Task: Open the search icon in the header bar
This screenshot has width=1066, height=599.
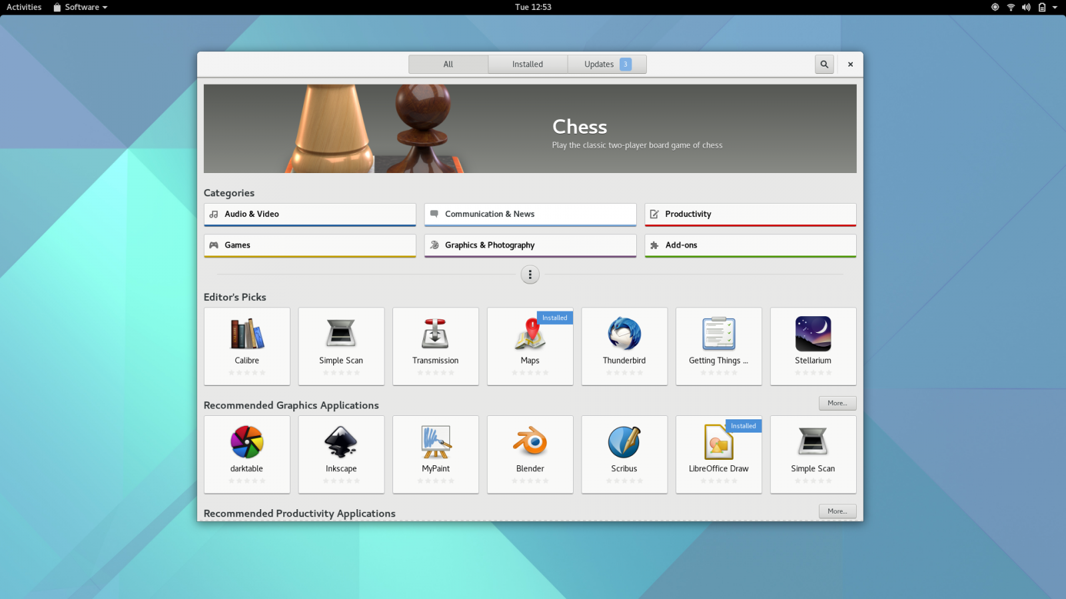Action: coord(824,64)
